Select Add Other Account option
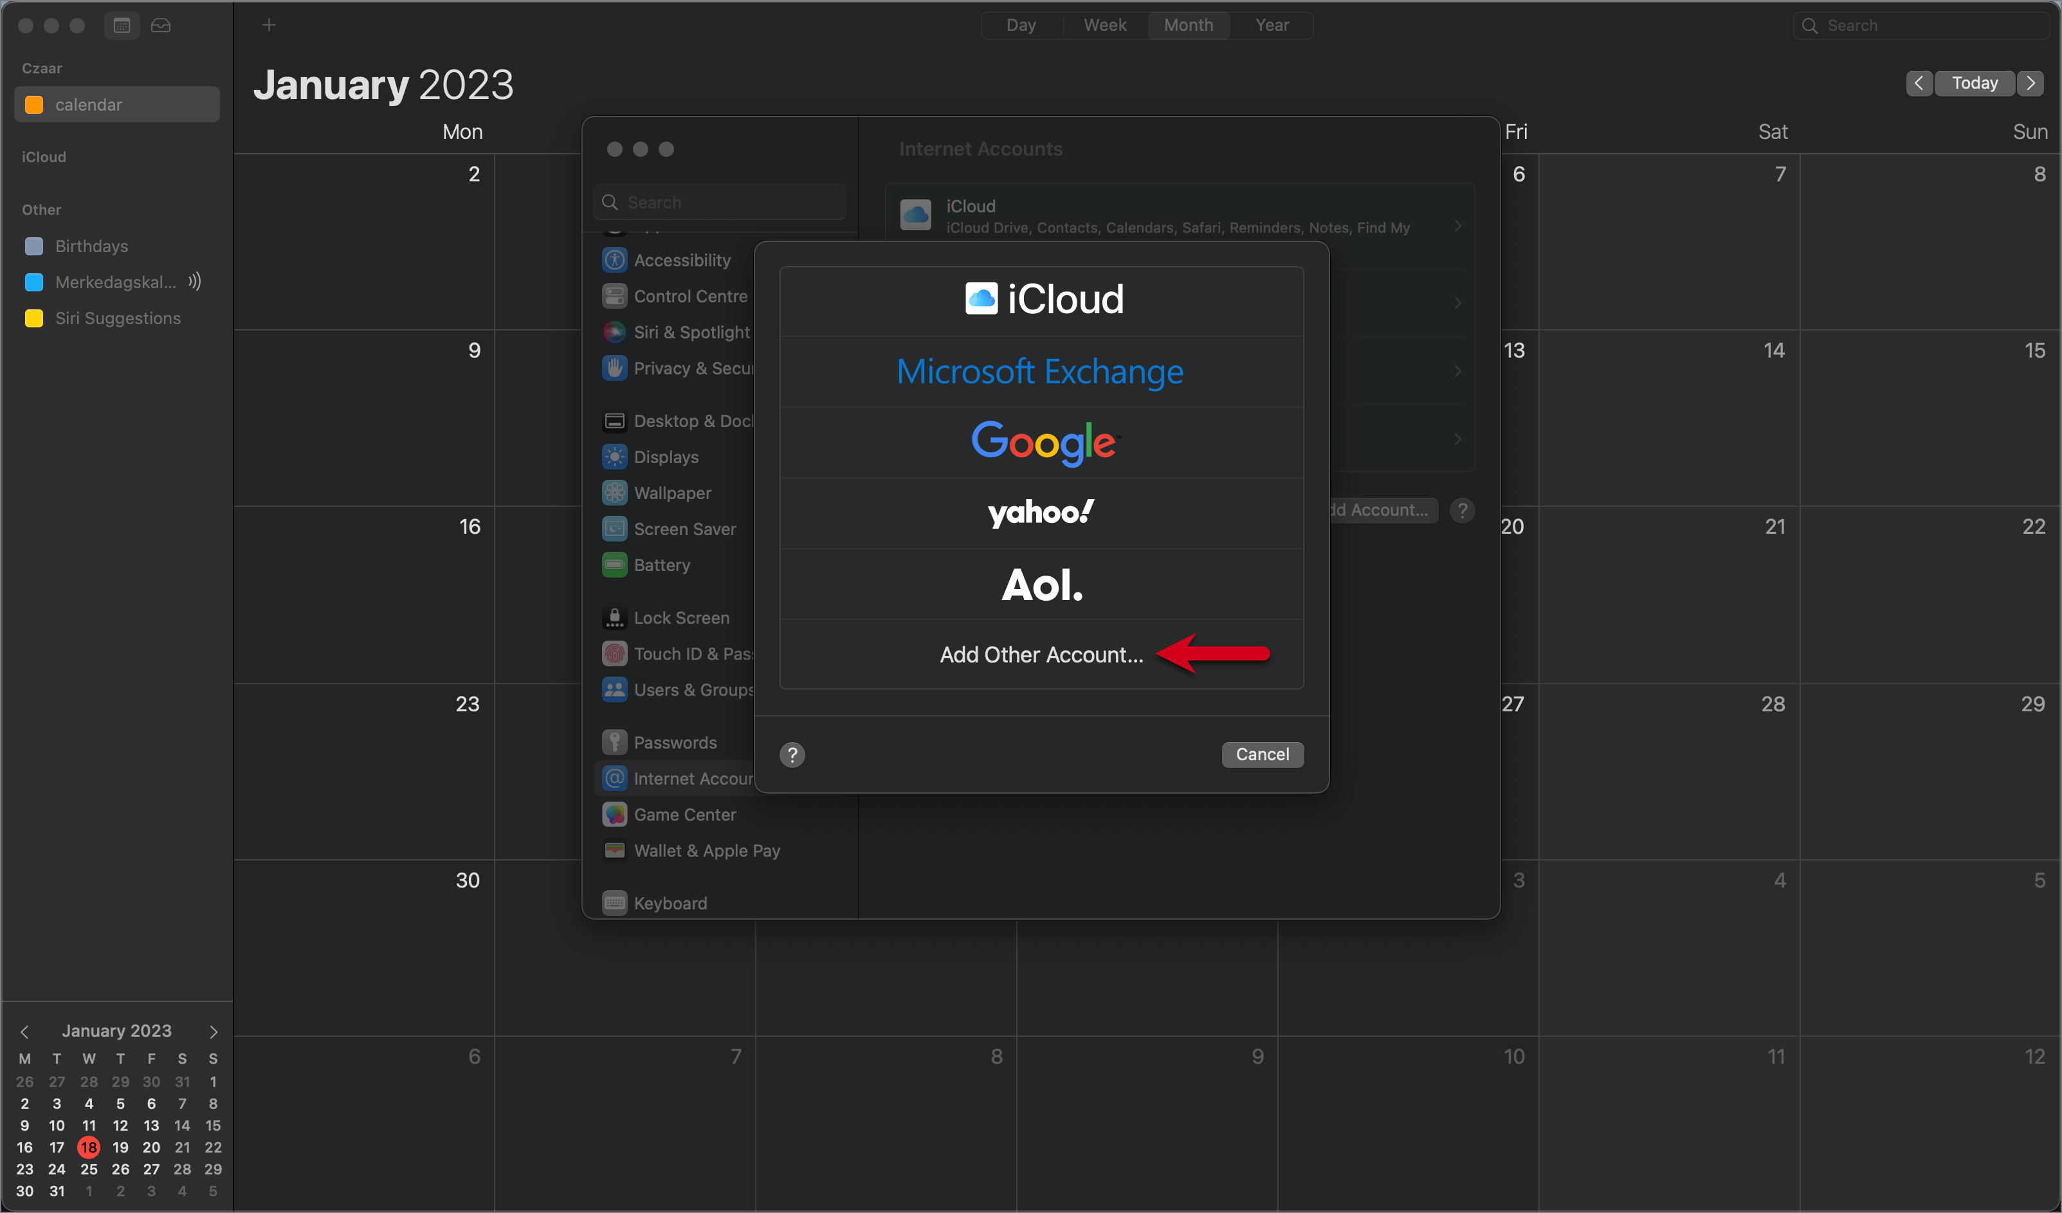The width and height of the screenshot is (2062, 1213). coord(1042,655)
